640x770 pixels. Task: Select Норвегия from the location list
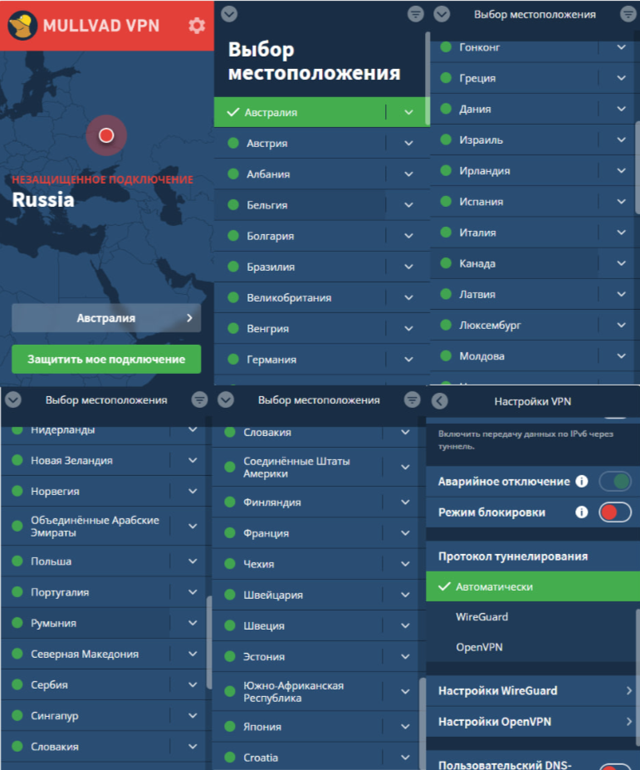pyautogui.click(x=85, y=491)
